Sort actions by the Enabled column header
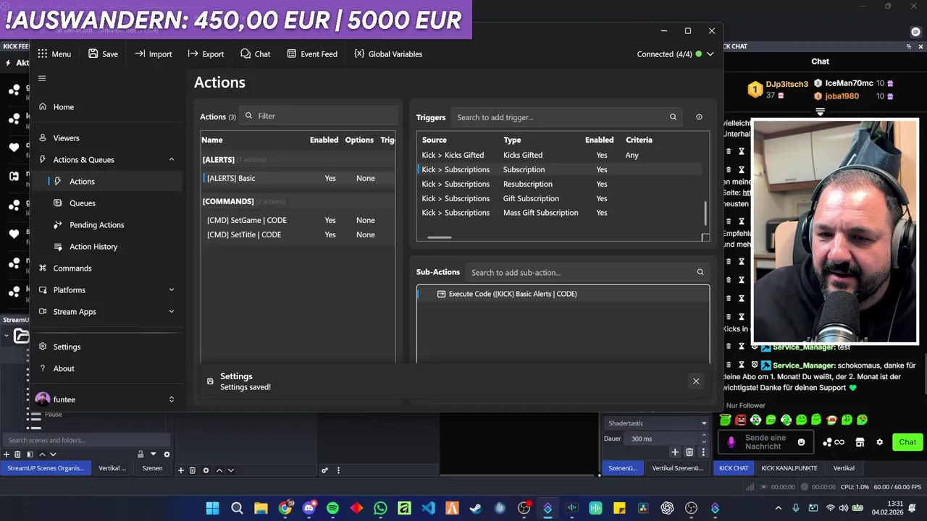The image size is (927, 521). [324, 140]
